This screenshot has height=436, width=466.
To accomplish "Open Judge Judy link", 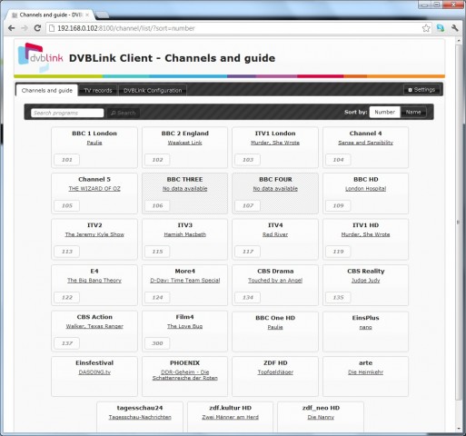I will [365, 281].
